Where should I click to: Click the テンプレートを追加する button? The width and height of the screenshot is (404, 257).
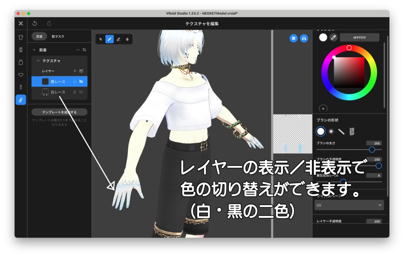pos(60,112)
